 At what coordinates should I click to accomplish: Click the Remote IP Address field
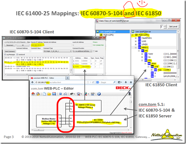coord(37,45)
